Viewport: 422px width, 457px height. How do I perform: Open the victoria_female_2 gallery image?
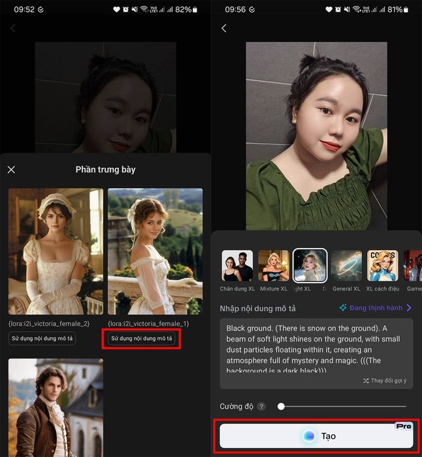(56, 251)
